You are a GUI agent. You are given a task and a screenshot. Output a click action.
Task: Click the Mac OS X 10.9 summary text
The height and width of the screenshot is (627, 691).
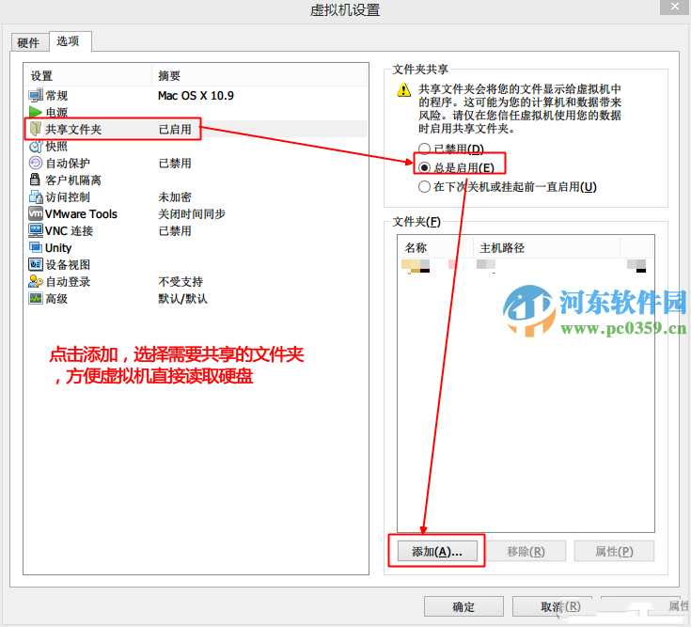click(x=196, y=96)
